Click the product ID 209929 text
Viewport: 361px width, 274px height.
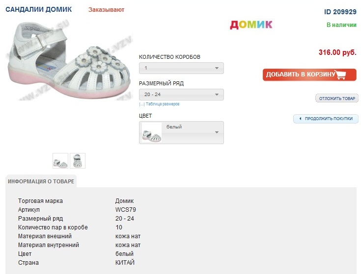click(x=340, y=11)
